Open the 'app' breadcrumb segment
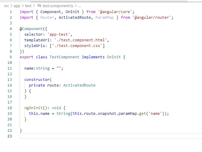This screenshot has height=152, width=202. [x=17, y=6]
